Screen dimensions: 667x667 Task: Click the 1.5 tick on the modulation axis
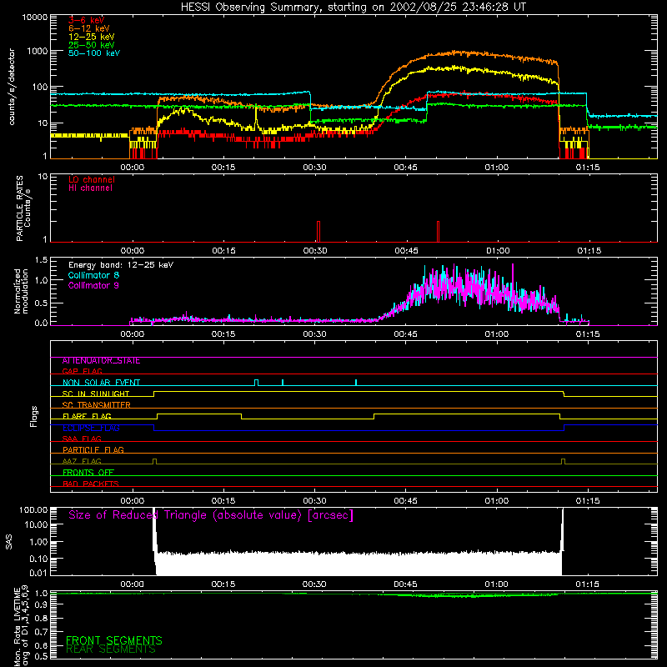(41, 260)
